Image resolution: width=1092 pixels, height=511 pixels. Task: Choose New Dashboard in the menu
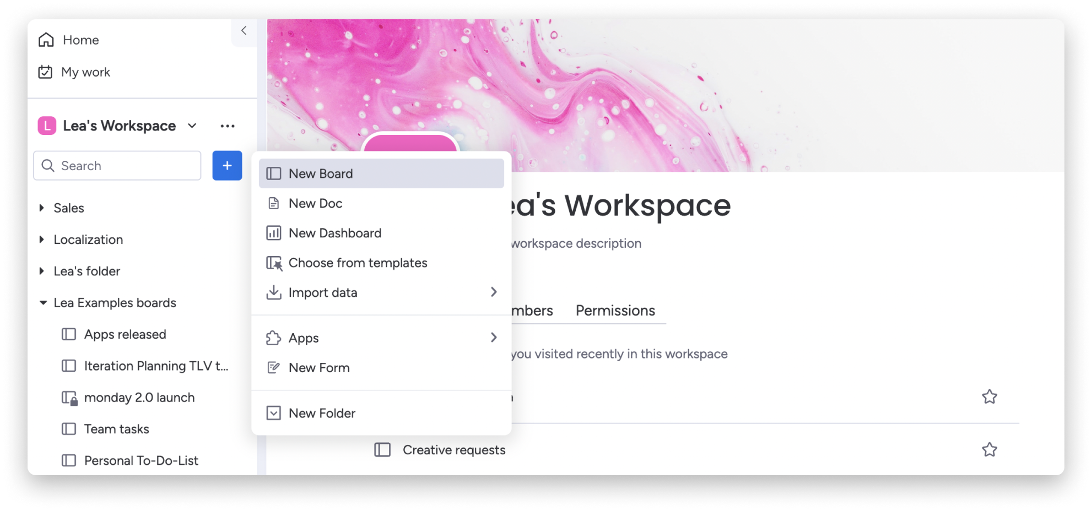[x=381, y=233]
